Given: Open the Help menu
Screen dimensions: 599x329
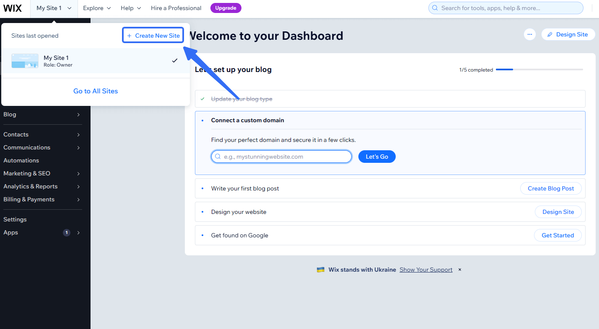Looking at the screenshot, I should pos(131,8).
